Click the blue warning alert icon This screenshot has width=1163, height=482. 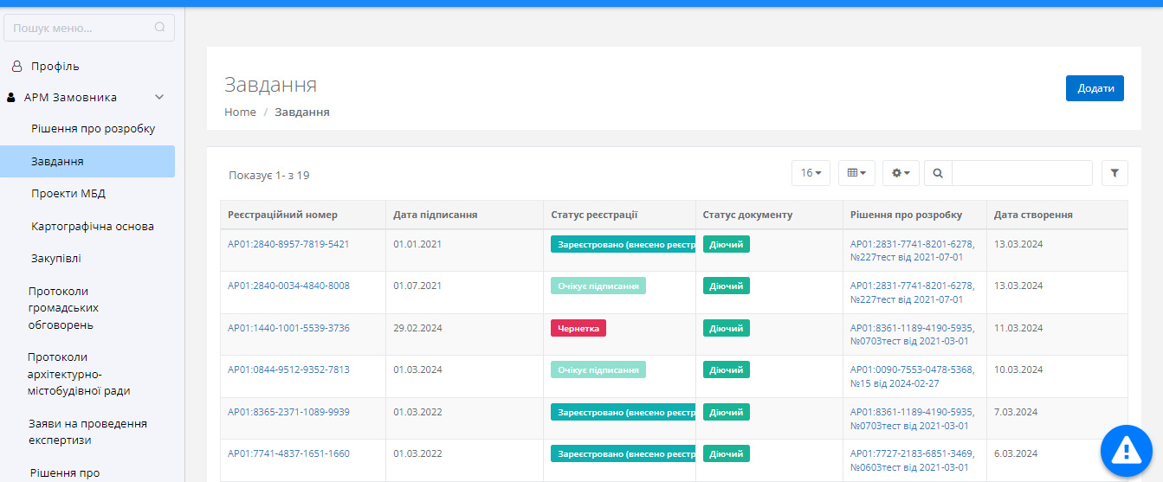(x=1125, y=449)
